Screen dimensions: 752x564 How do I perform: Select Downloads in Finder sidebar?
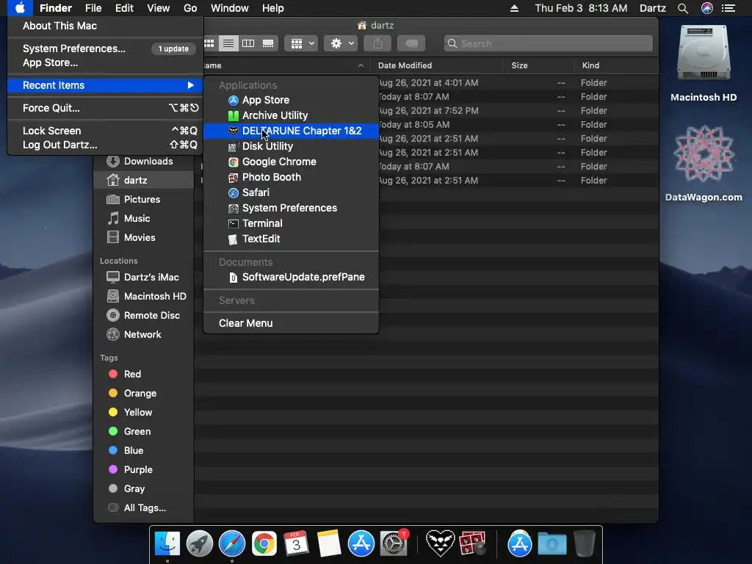pos(145,161)
